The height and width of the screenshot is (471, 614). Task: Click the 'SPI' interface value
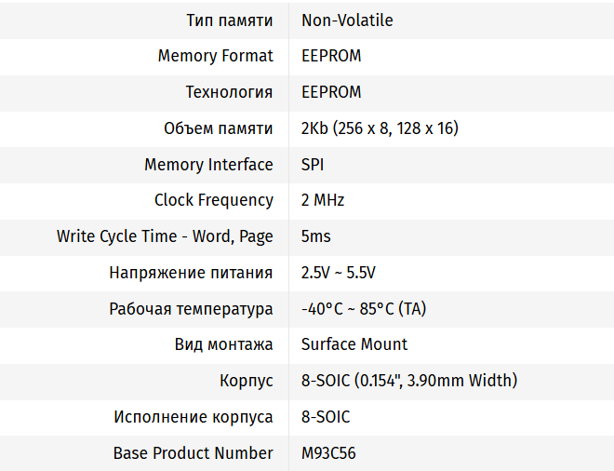click(x=313, y=165)
